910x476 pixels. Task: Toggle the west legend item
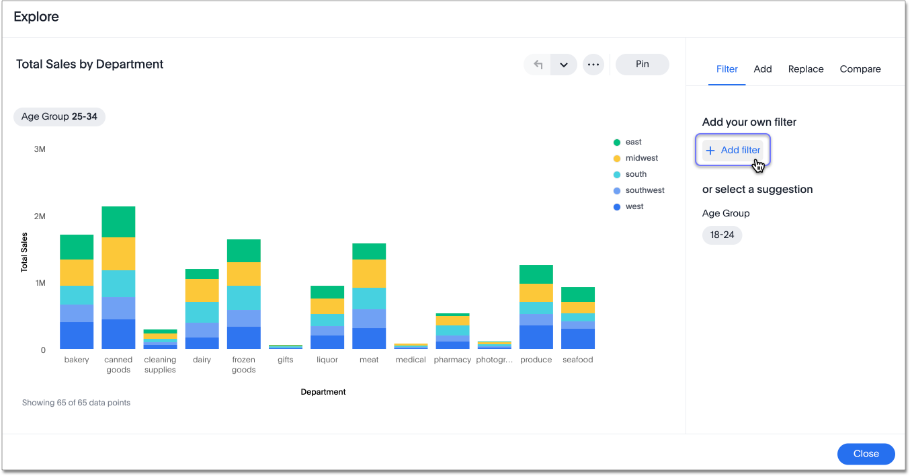click(634, 207)
